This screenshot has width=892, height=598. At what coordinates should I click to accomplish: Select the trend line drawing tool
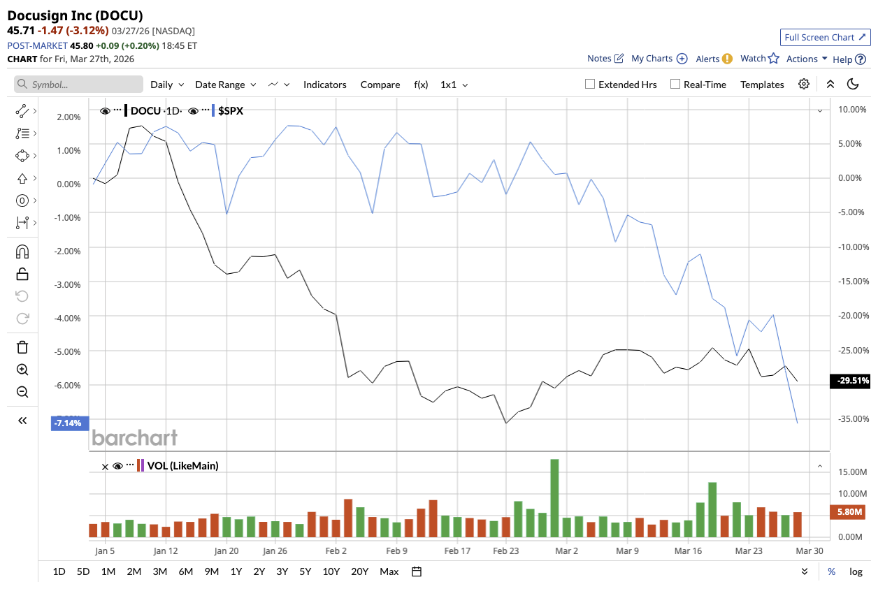click(x=22, y=110)
